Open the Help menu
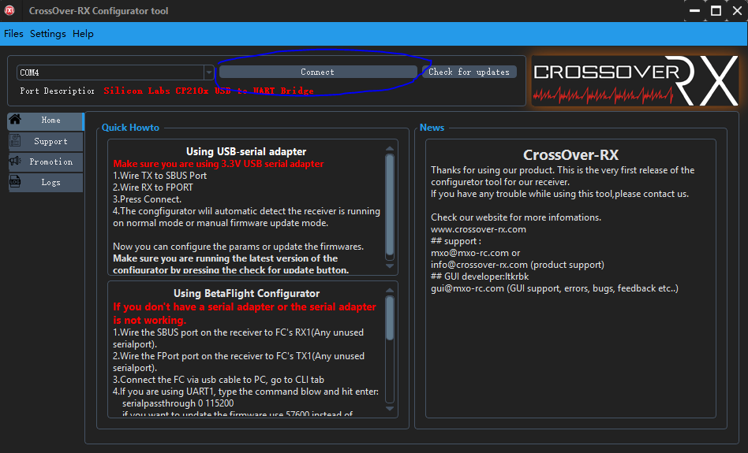The width and height of the screenshot is (748, 453). click(x=83, y=34)
